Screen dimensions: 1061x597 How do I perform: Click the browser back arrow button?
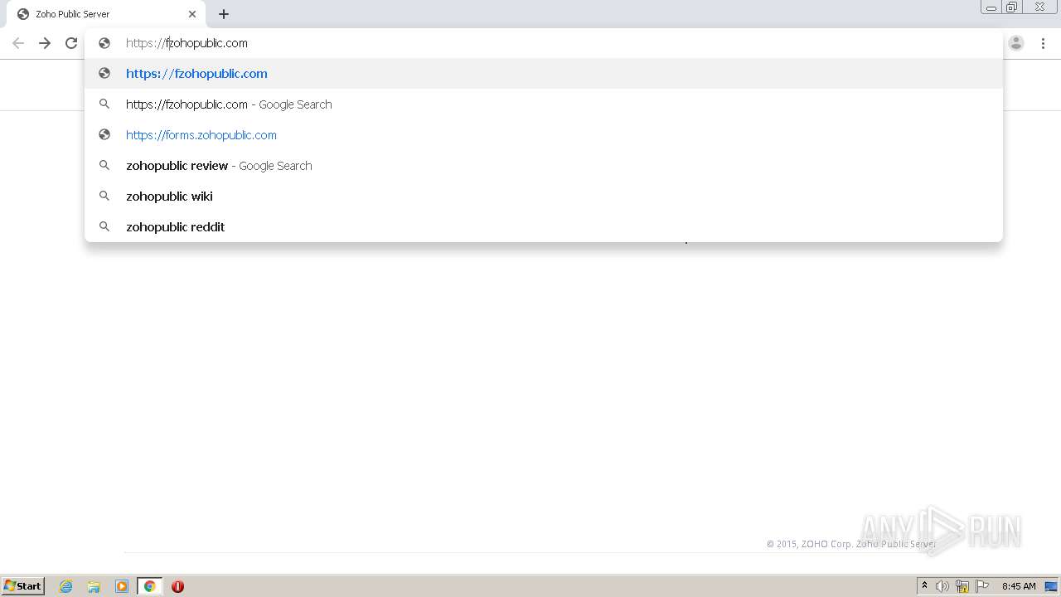[18, 43]
